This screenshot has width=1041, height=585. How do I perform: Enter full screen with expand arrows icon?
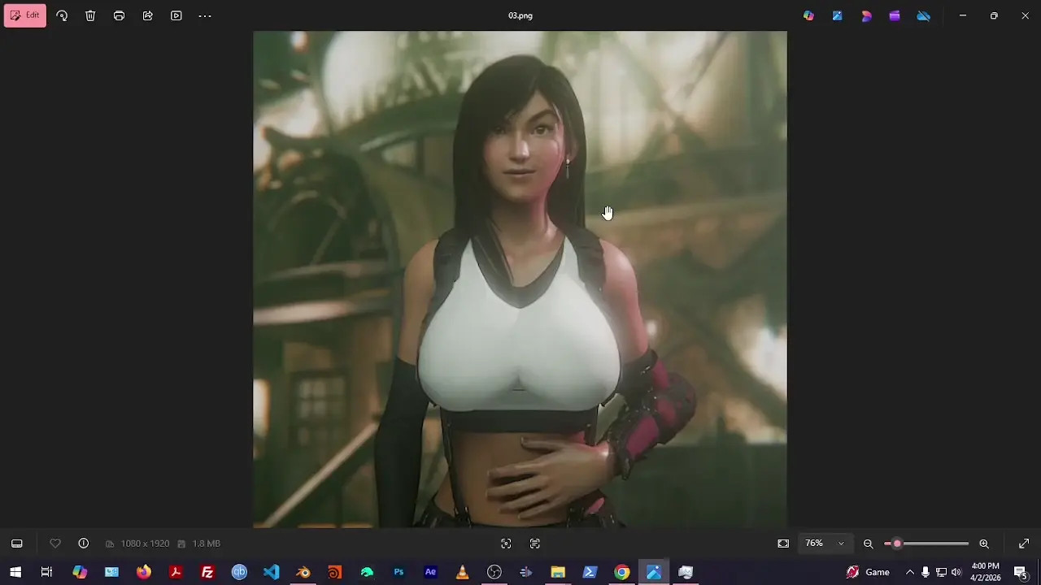pyautogui.click(x=1024, y=544)
